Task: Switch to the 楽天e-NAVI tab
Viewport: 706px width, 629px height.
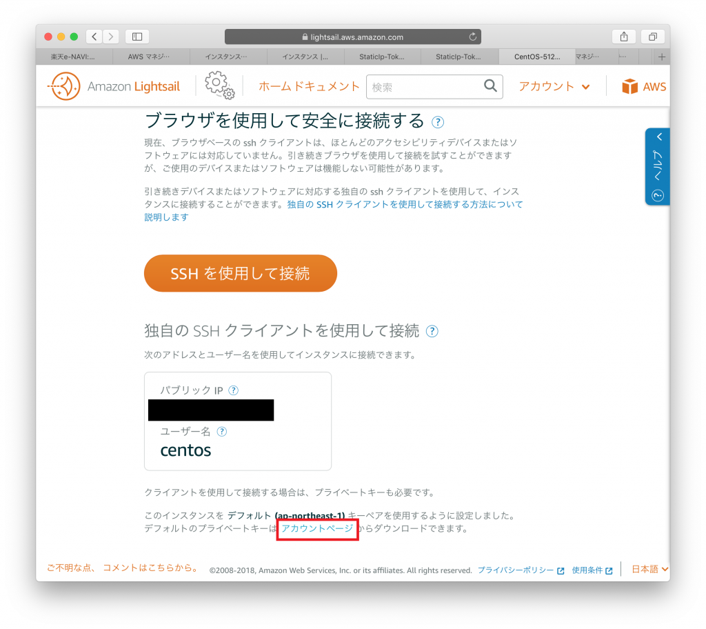Action: pyautogui.click(x=73, y=57)
